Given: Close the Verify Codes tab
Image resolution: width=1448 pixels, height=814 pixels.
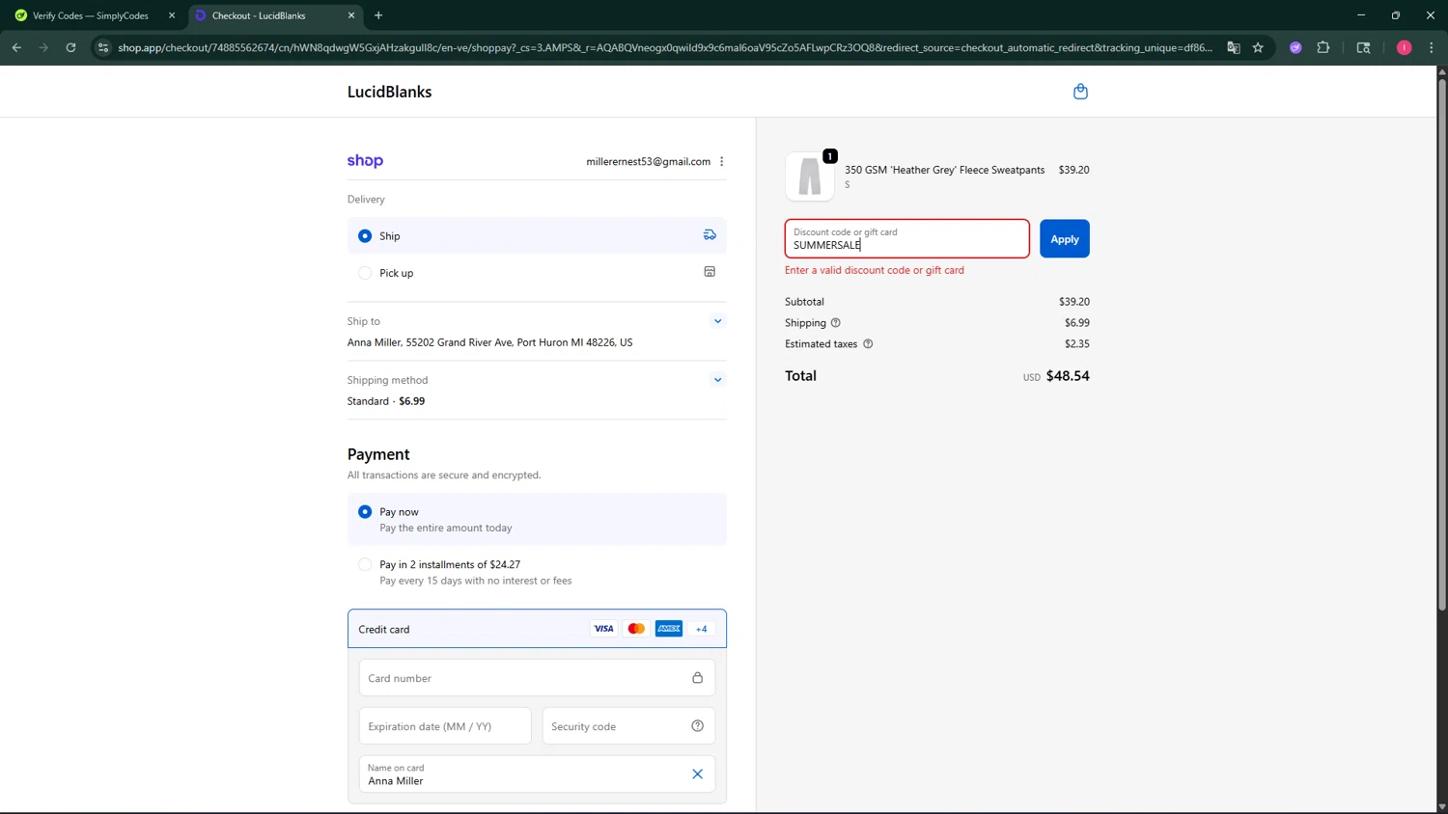Looking at the screenshot, I should [172, 15].
